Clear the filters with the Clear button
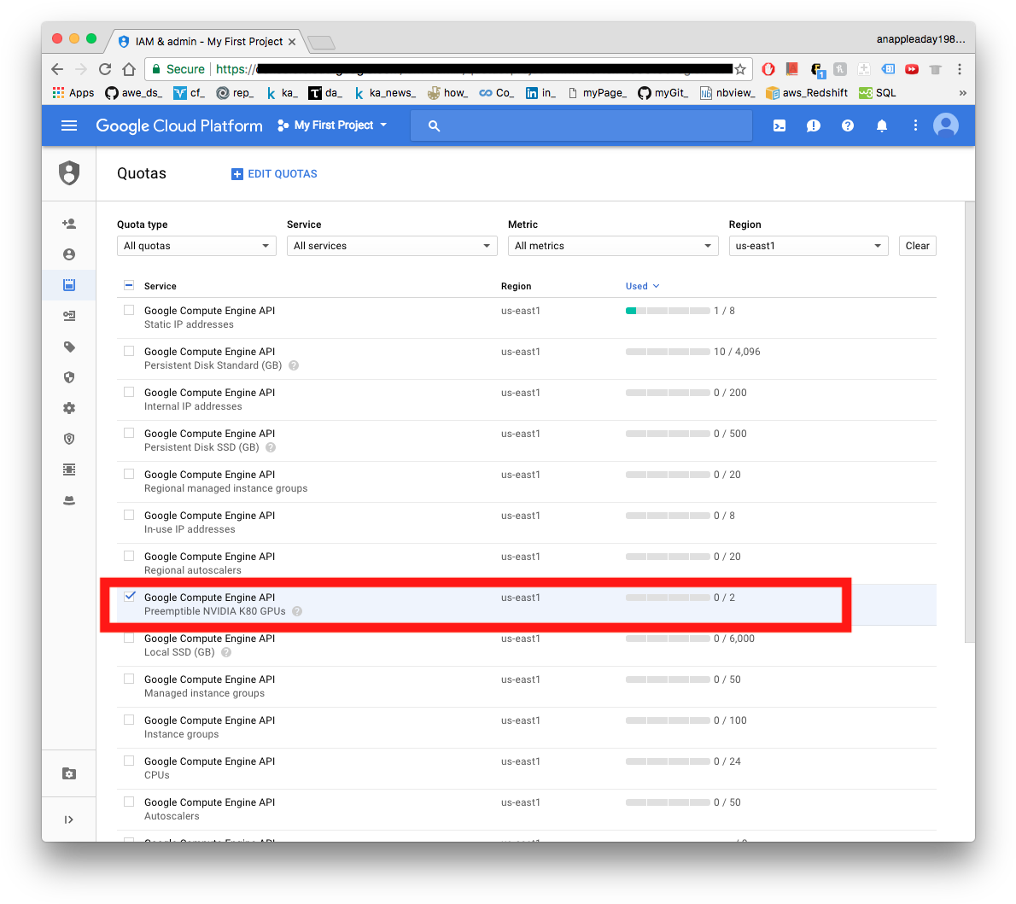The height and width of the screenshot is (904, 1016). click(x=917, y=246)
